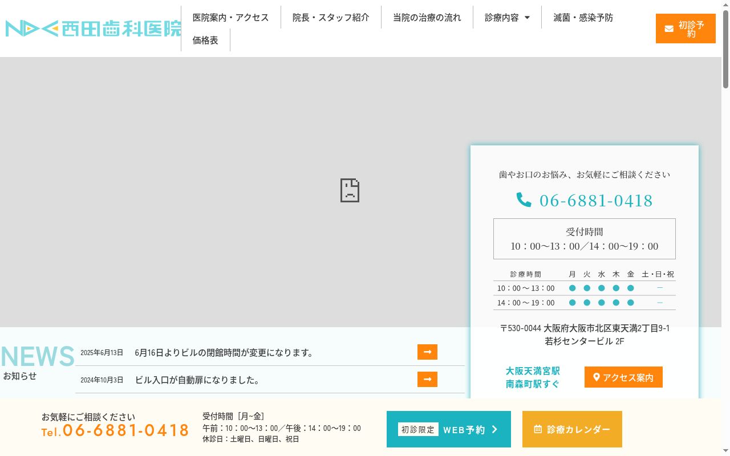Click the 若杉センタービル 2F text
This screenshot has height=456, width=730.
click(x=585, y=341)
